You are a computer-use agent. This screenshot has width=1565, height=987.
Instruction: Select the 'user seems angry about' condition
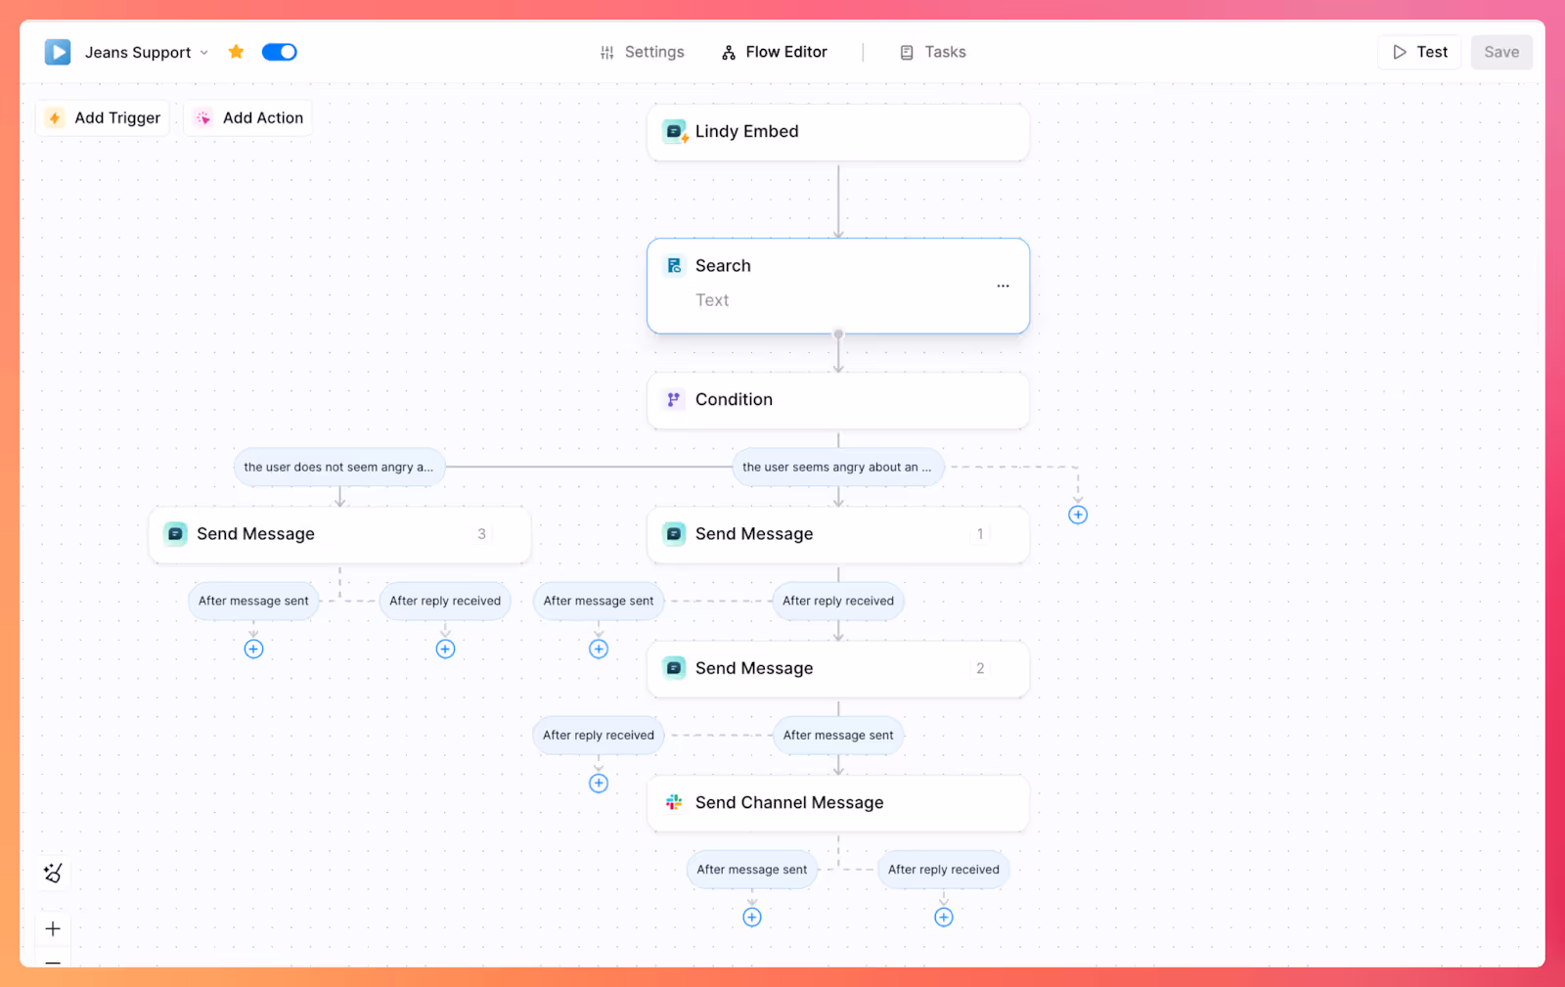(x=838, y=467)
